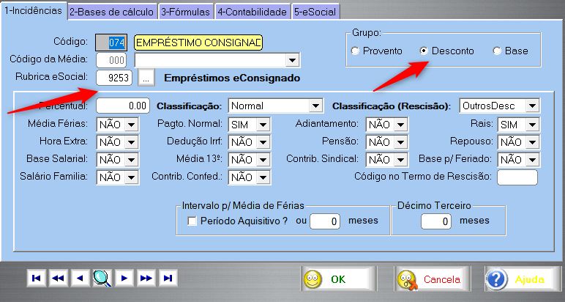This screenshot has height=302, width=565.
Task: Open the 5-eSocial tab
Action: point(315,12)
